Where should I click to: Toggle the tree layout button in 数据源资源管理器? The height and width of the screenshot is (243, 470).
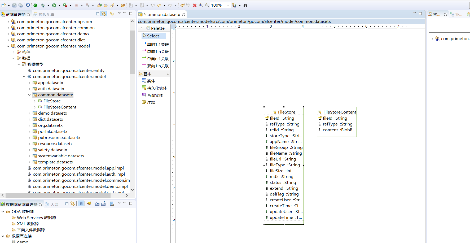coord(81,204)
